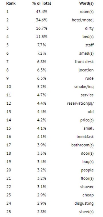Select the 16.7% value for dirty
Image resolution: width=103 pixels, height=217 pixels.
pyautogui.click(x=41, y=28)
